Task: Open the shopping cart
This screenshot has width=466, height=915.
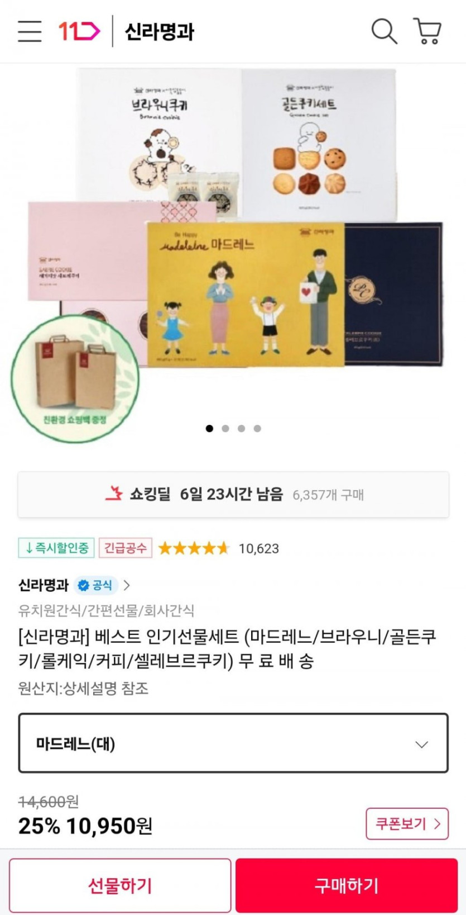Action: click(x=427, y=31)
